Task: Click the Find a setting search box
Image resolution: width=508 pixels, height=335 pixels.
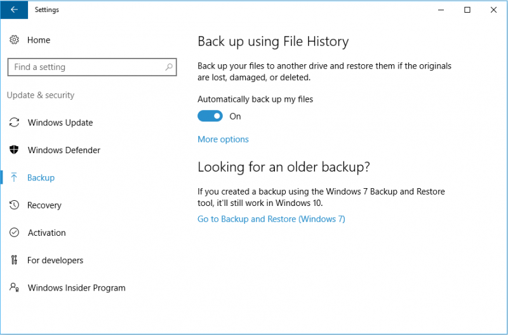Action: (92, 67)
